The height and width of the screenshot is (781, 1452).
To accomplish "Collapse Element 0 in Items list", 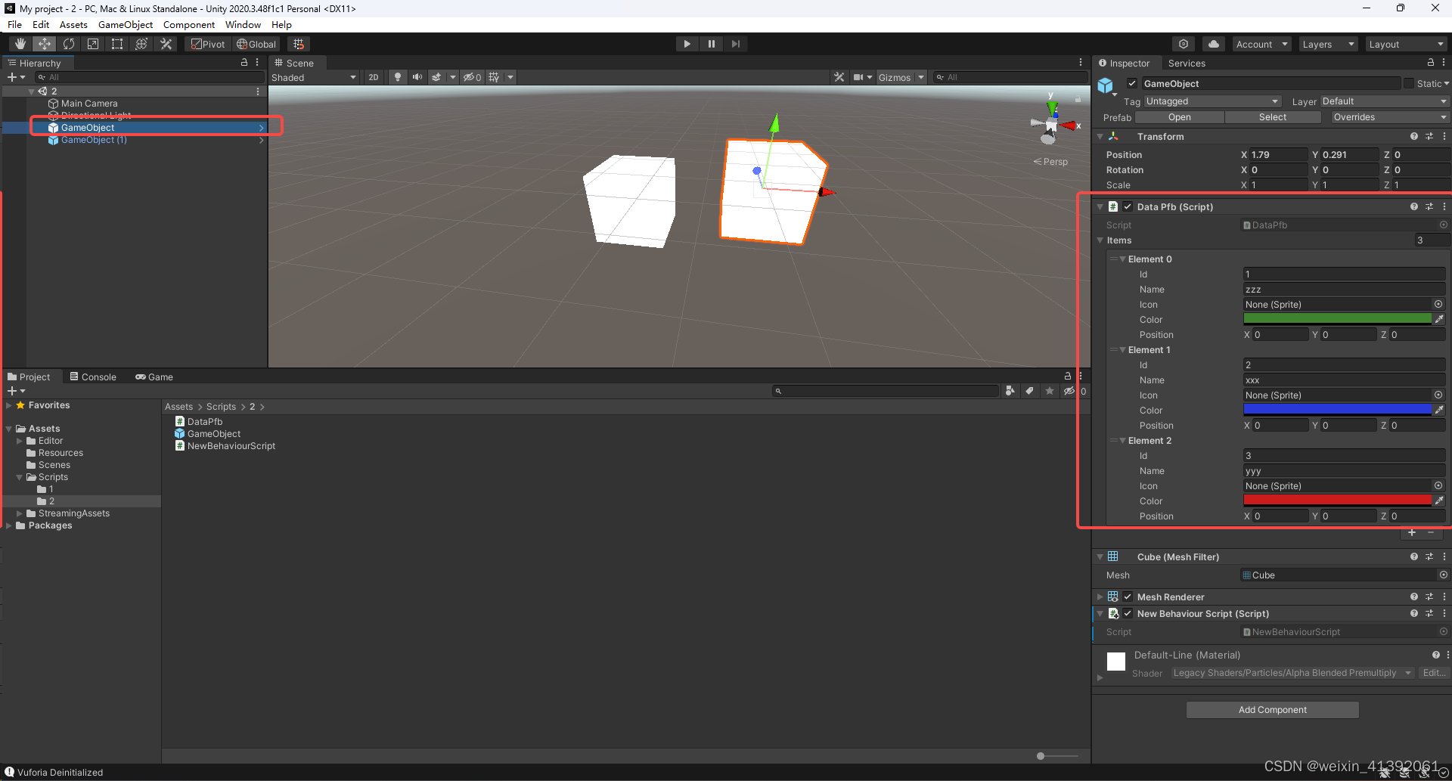I will [x=1123, y=259].
